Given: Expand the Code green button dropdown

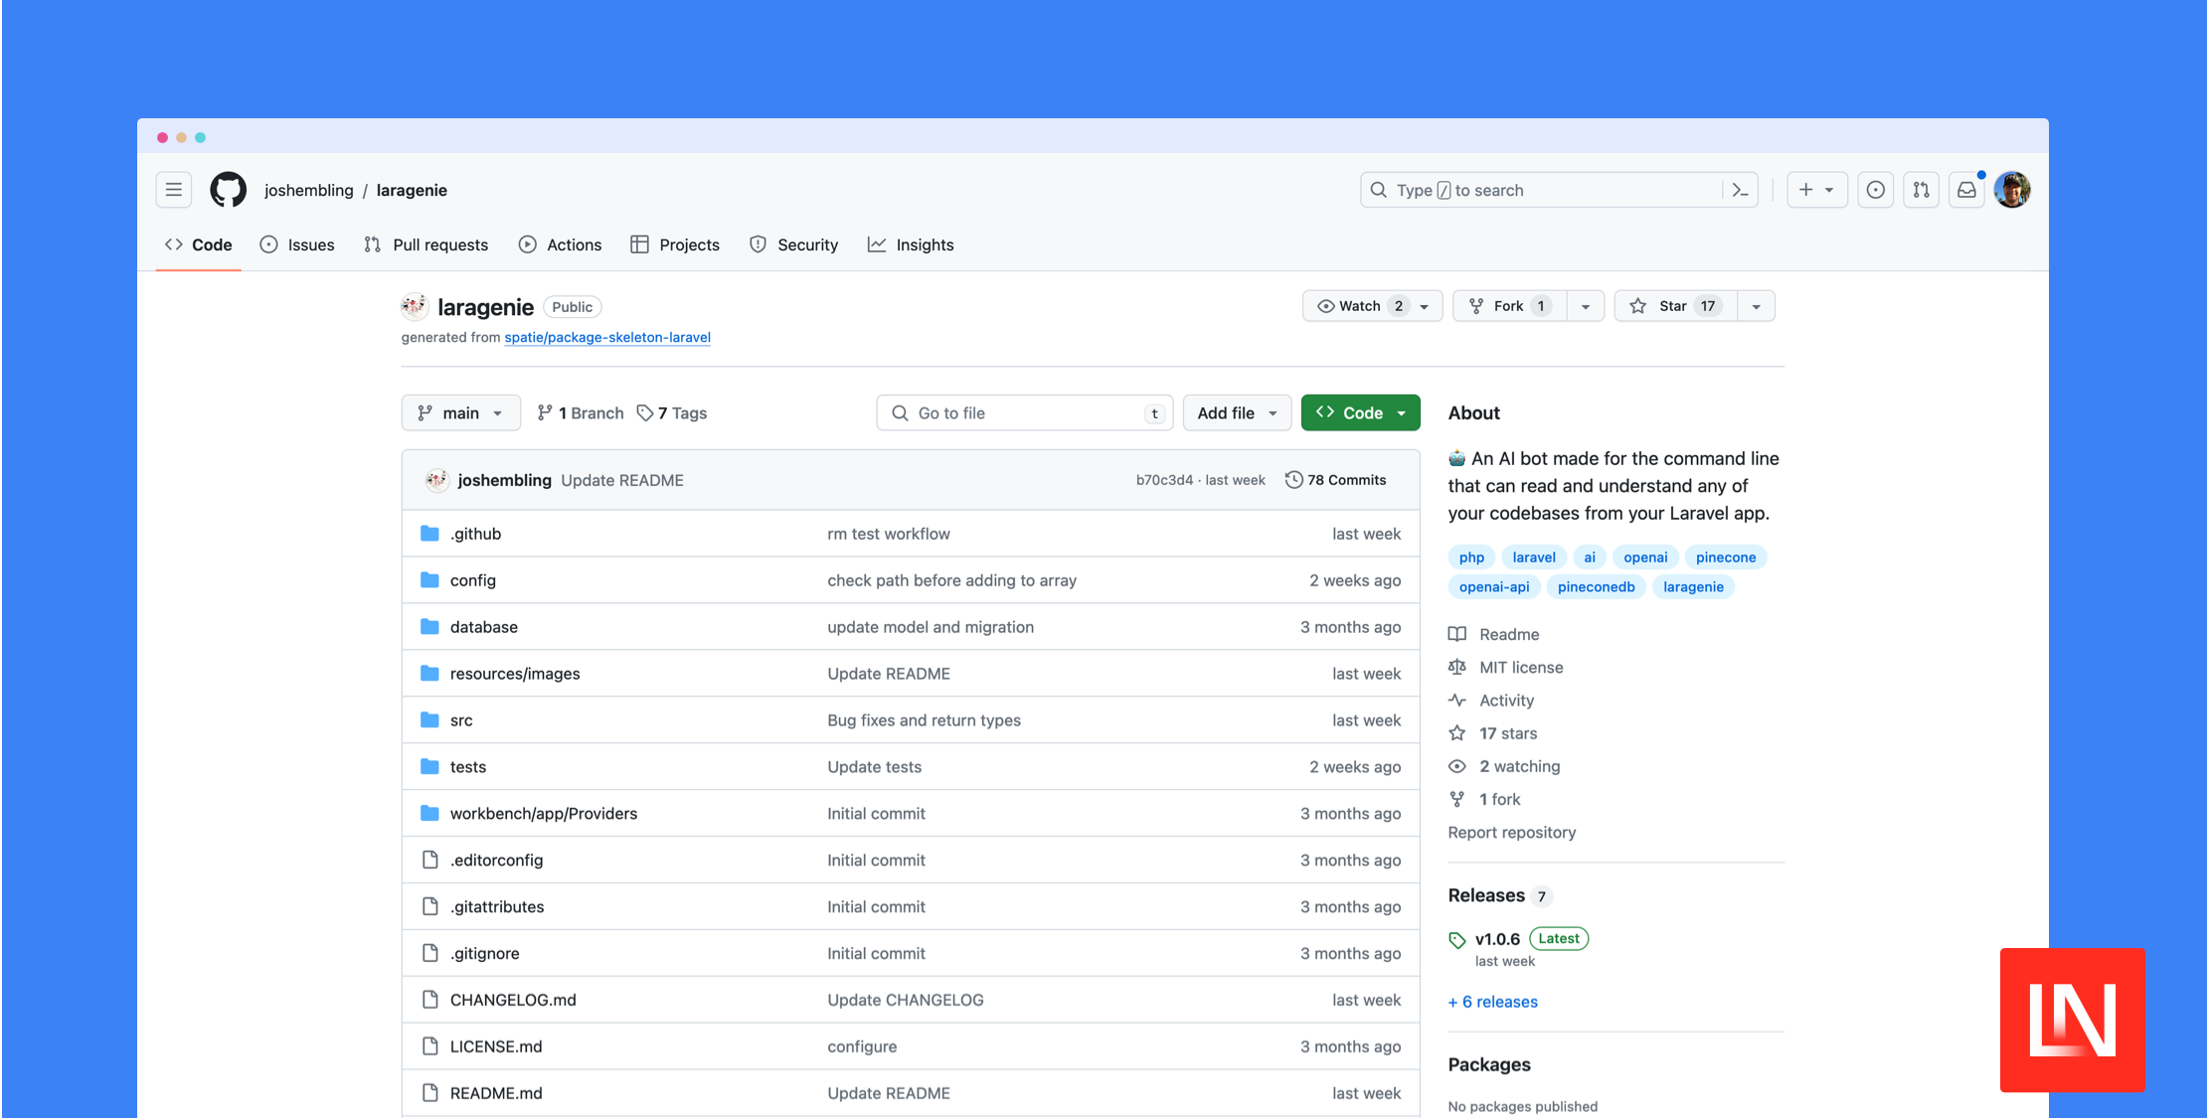Looking at the screenshot, I should tap(1402, 412).
